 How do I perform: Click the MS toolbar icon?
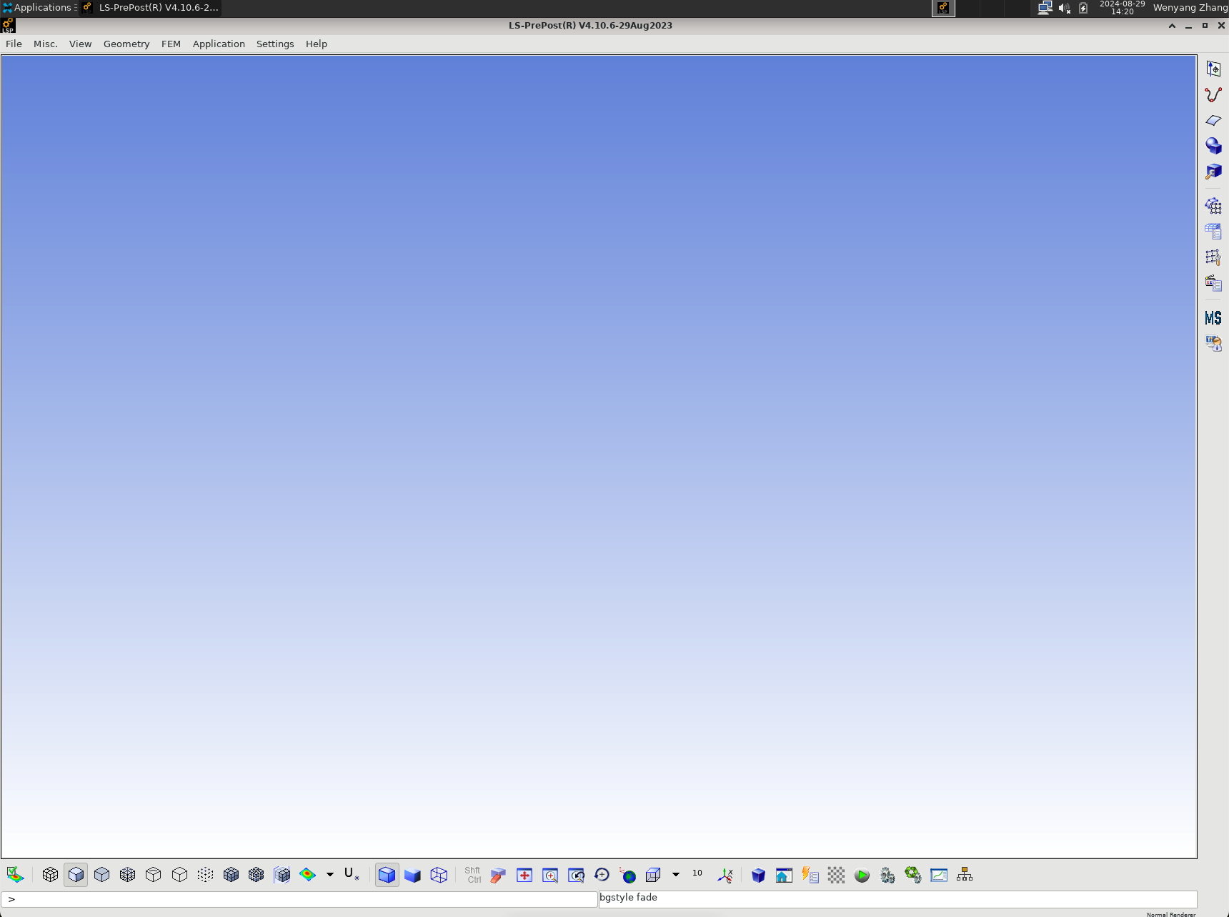click(1213, 318)
